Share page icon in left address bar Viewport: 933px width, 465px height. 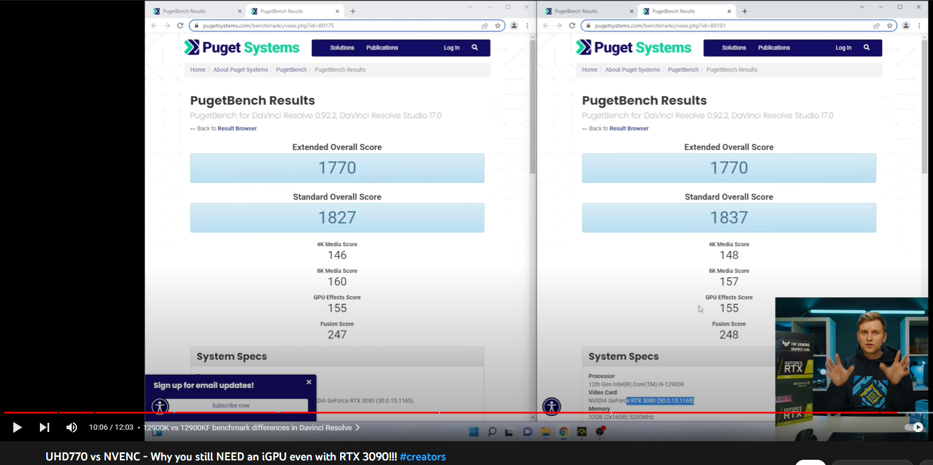pyautogui.click(x=485, y=25)
